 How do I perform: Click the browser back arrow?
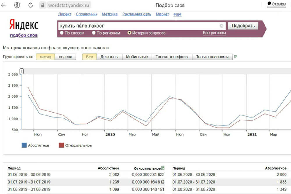click(4, 5)
